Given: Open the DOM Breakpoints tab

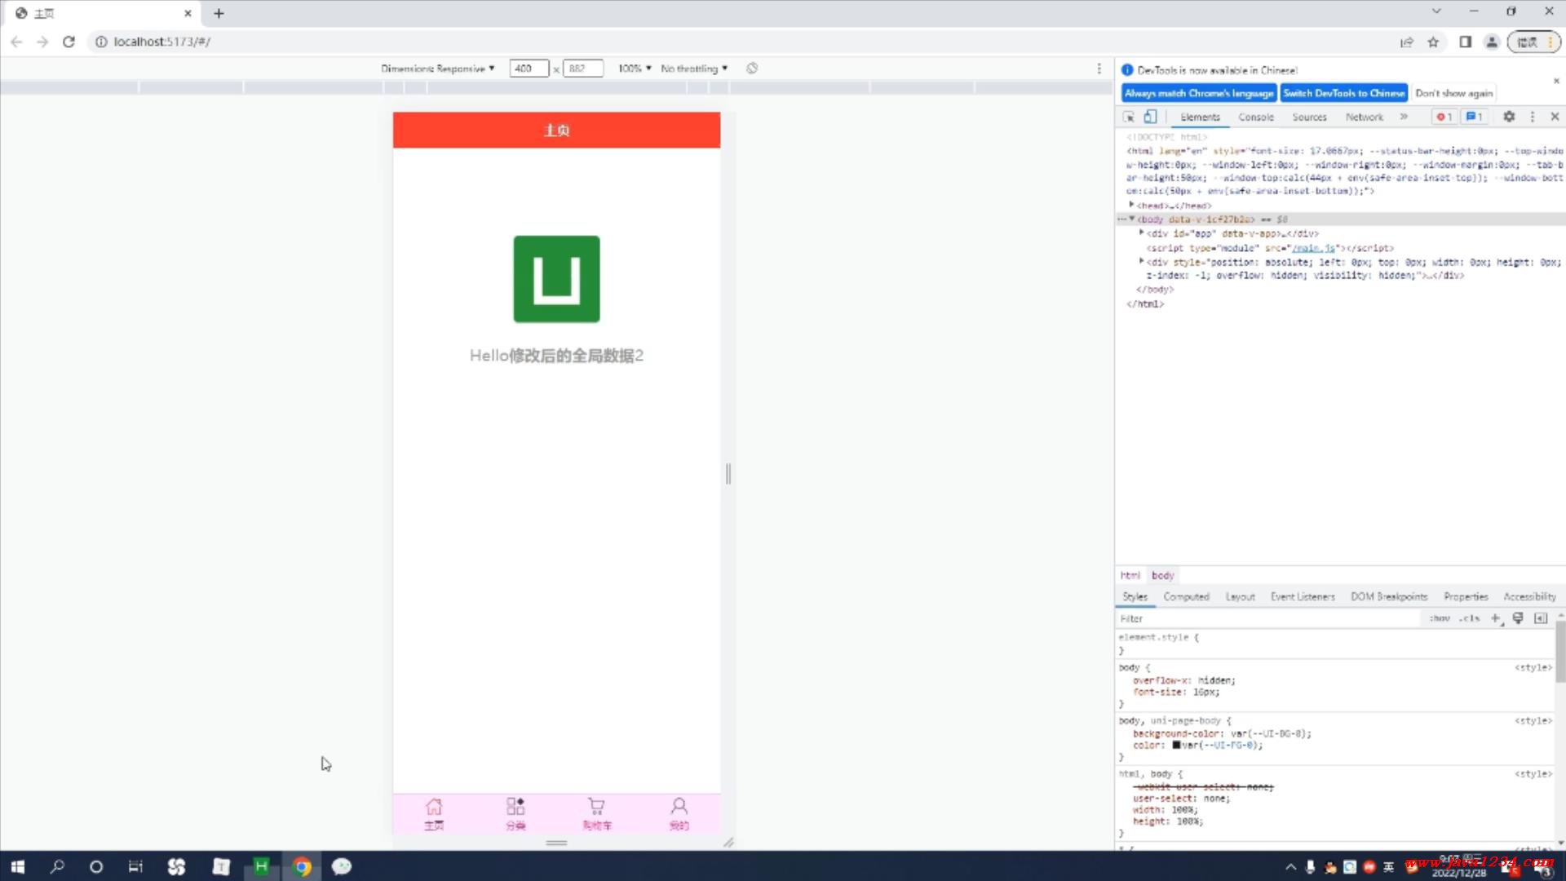Looking at the screenshot, I should point(1389,597).
